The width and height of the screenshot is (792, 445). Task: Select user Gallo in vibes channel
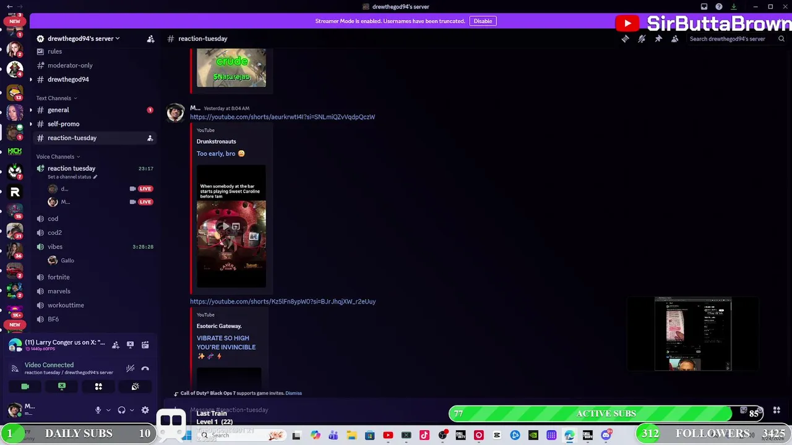click(67, 261)
